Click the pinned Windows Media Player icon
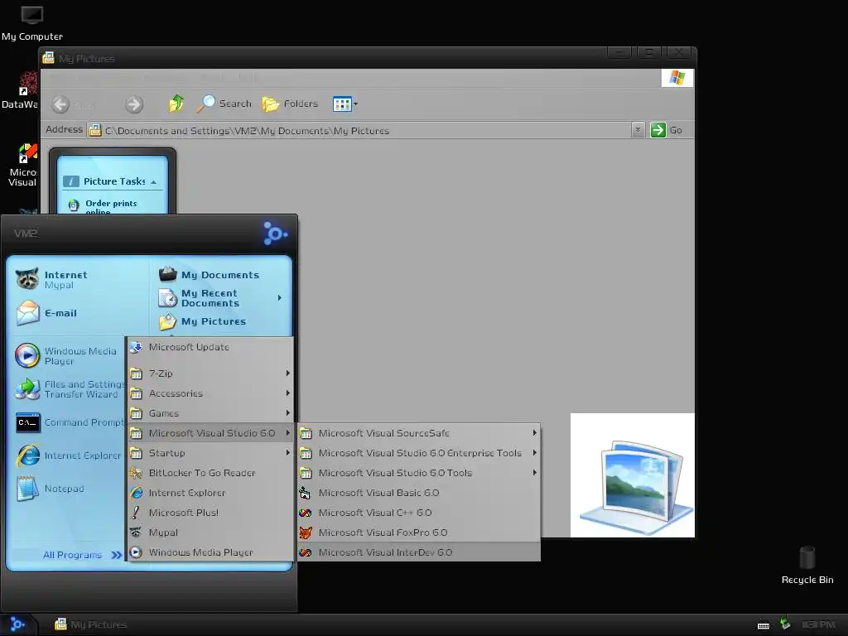Viewport: 848px width, 636px height. click(x=27, y=356)
